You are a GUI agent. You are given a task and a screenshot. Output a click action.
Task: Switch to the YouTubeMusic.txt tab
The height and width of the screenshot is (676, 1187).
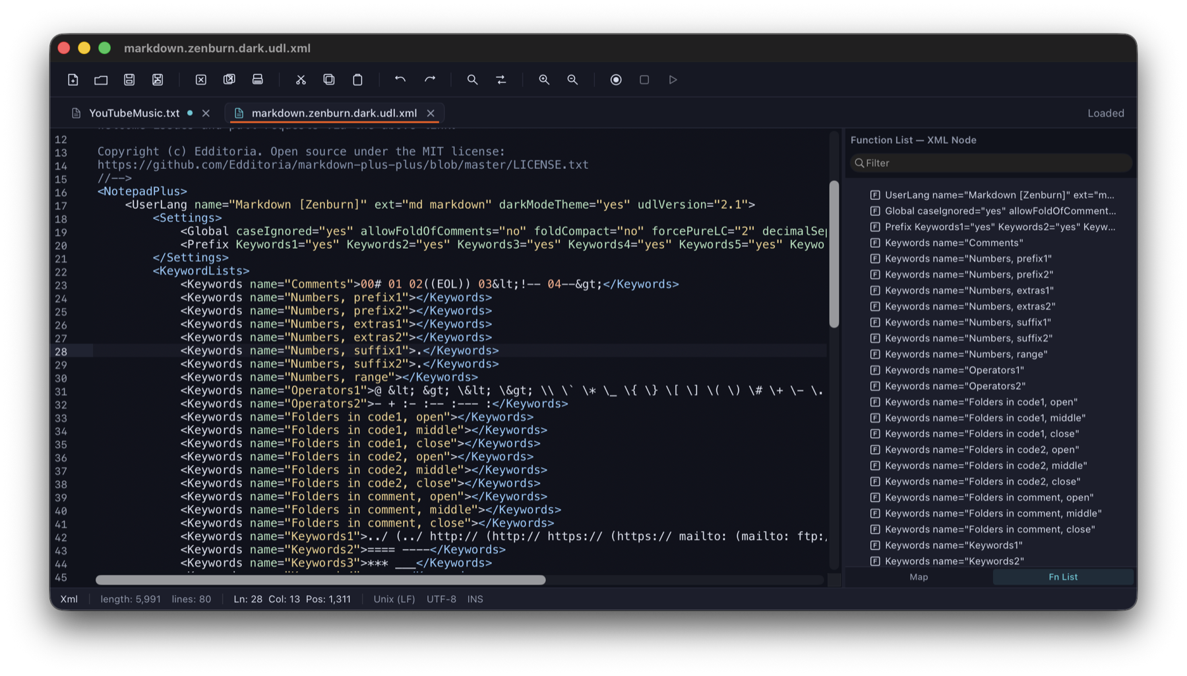click(134, 113)
